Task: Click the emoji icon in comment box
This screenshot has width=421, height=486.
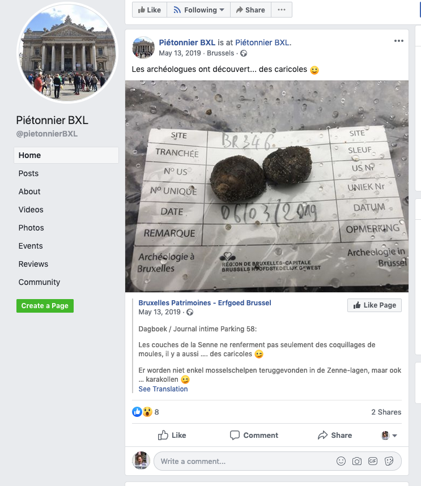Action: point(341,461)
